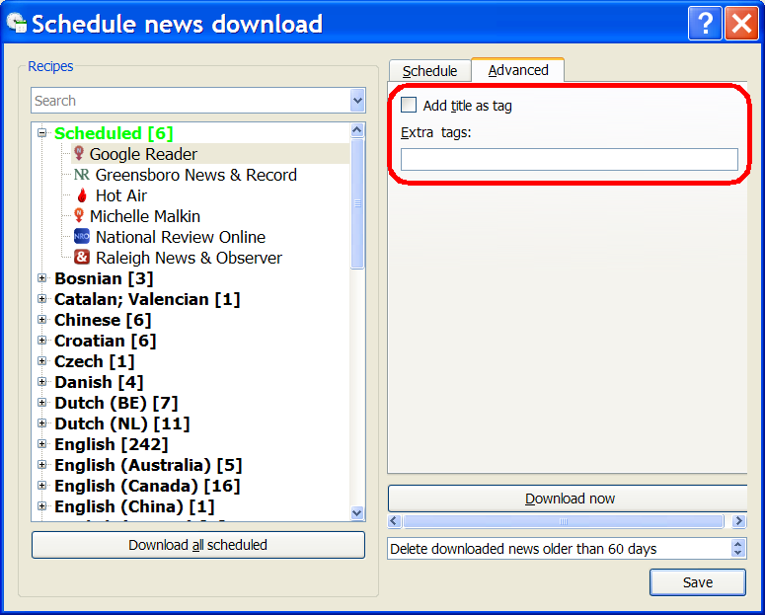Expand the Czech [1] group

click(x=42, y=361)
